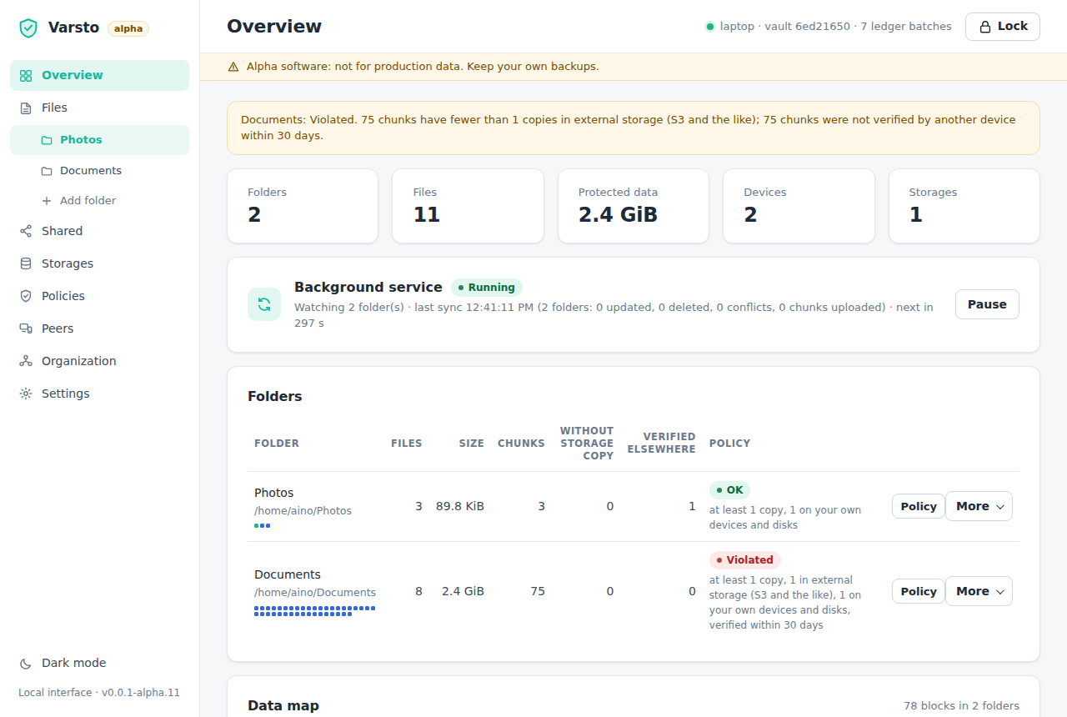The width and height of the screenshot is (1067, 717).
Task: Click the moon icon for Dark mode
Action: click(x=26, y=663)
